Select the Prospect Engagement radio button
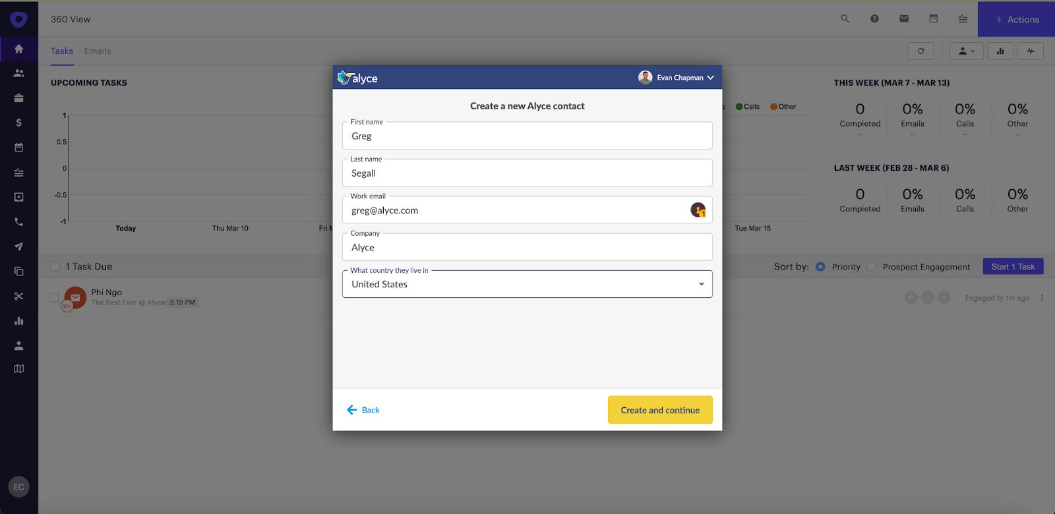1055x514 pixels. pos(871,267)
